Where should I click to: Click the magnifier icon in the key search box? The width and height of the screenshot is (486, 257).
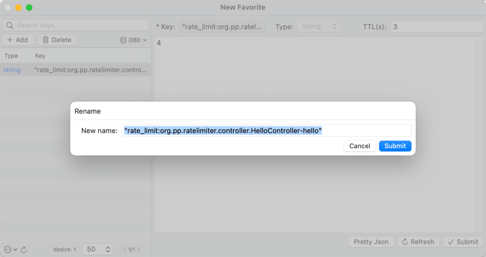click(x=10, y=26)
